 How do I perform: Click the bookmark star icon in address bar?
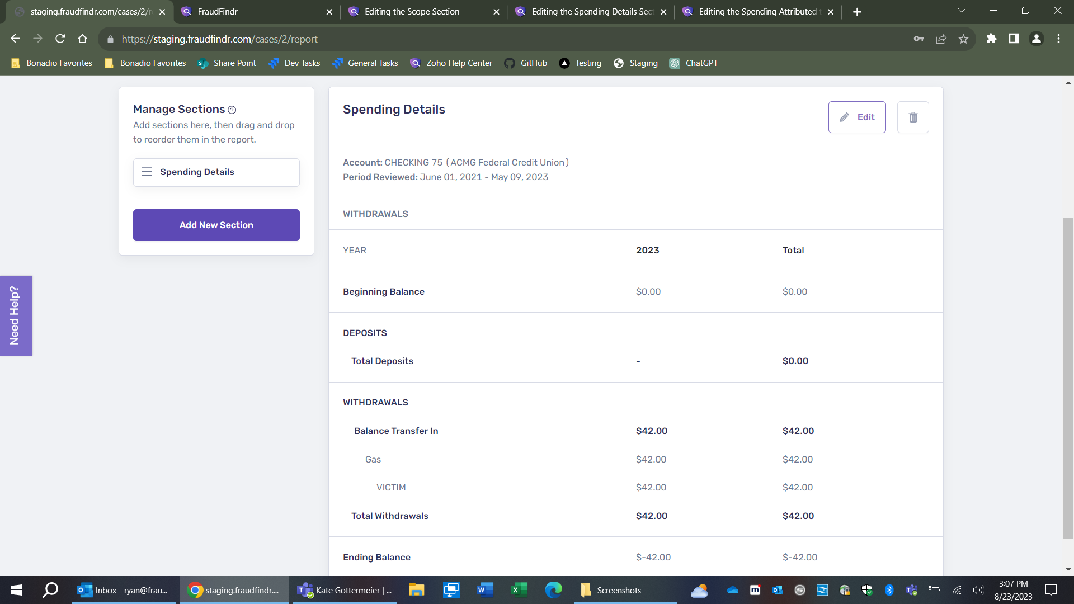coord(963,39)
